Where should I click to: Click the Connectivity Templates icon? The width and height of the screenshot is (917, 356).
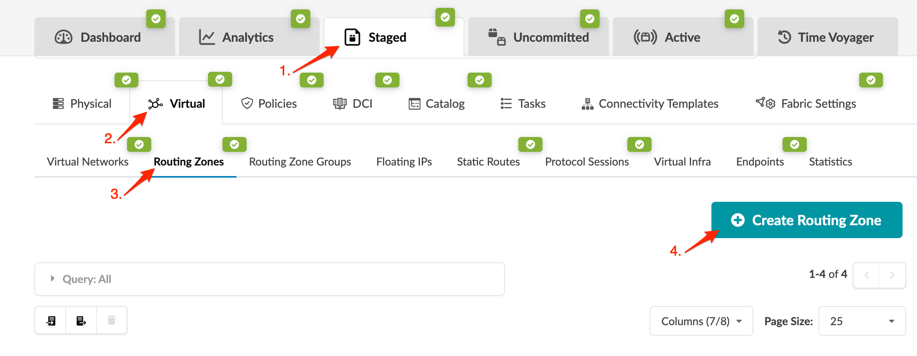[587, 104]
